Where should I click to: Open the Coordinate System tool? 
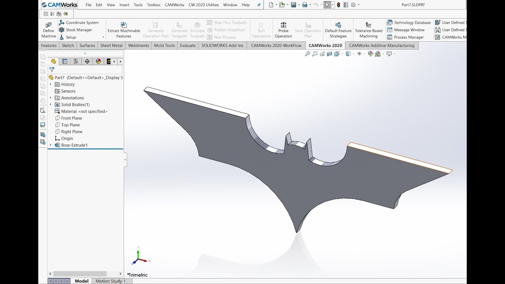[x=79, y=22]
